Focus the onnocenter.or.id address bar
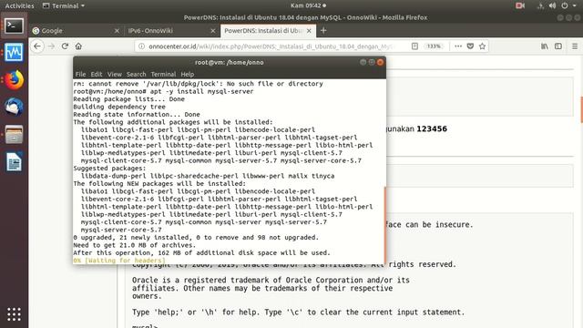Viewport: 583px width, 328px height. 271,46
